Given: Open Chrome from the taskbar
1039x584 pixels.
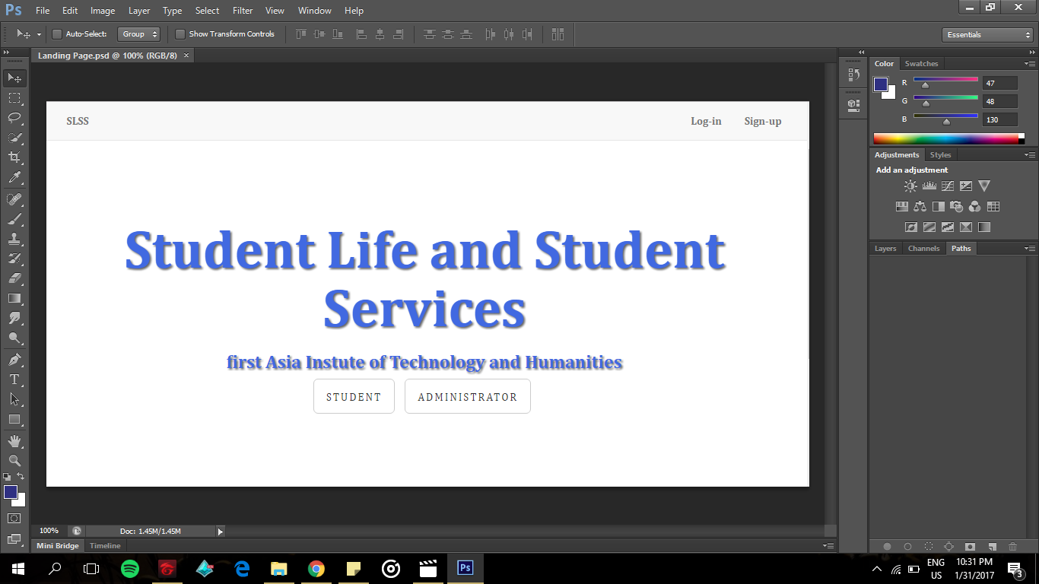Looking at the screenshot, I should [316, 568].
